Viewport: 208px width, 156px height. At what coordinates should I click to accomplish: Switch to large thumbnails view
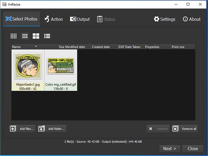(36, 36)
